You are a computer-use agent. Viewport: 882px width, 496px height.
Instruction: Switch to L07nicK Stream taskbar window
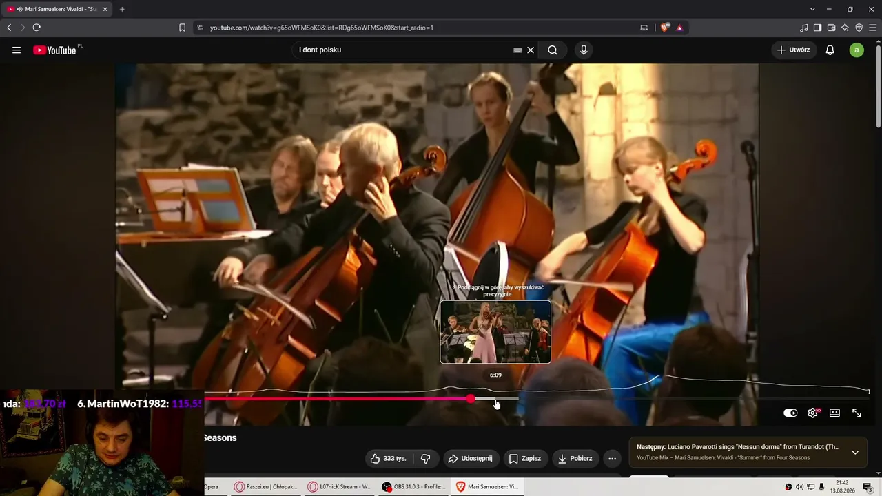point(340,486)
